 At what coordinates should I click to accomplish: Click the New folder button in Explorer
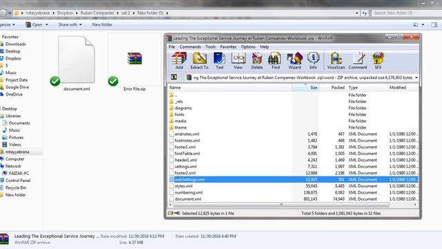click(x=102, y=25)
